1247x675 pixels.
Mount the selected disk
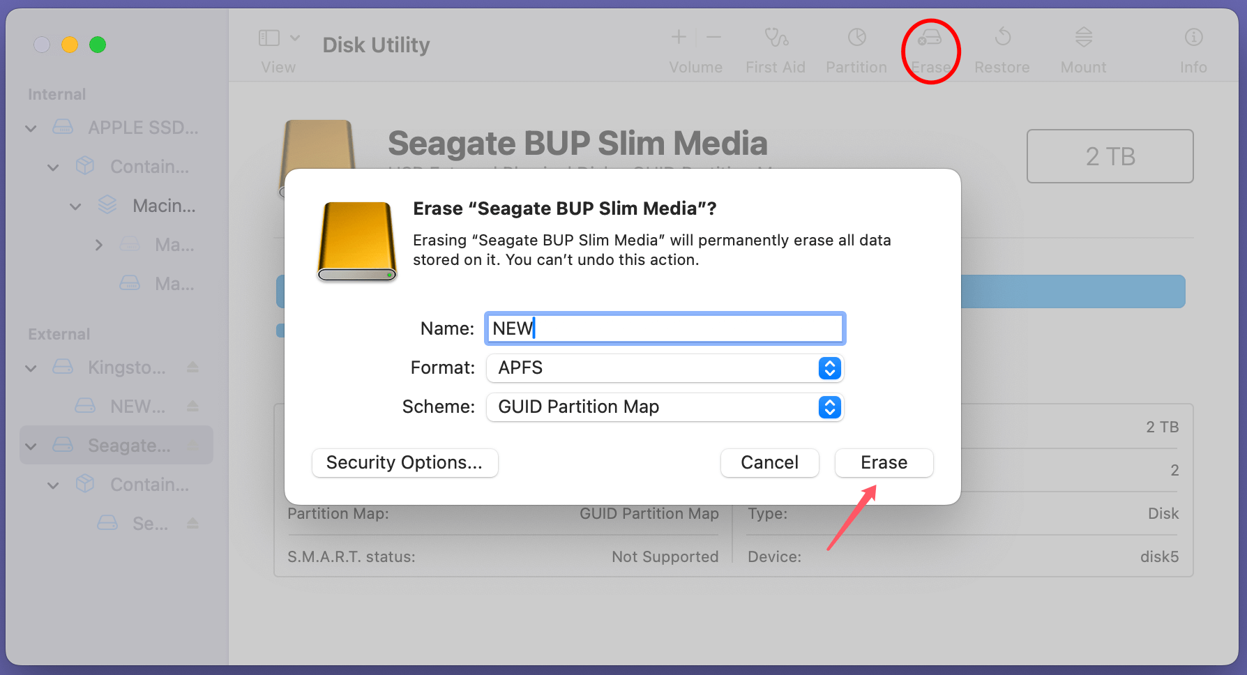click(1082, 49)
